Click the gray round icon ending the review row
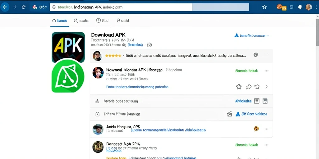This screenshot has height=159, width=319. pyautogui.click(x=256, y=55)
